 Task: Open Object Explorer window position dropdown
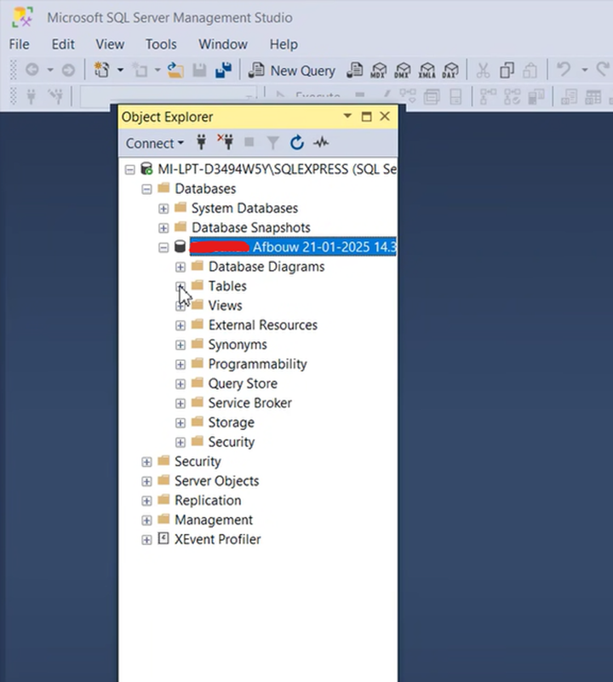click(x=347, y=116)
